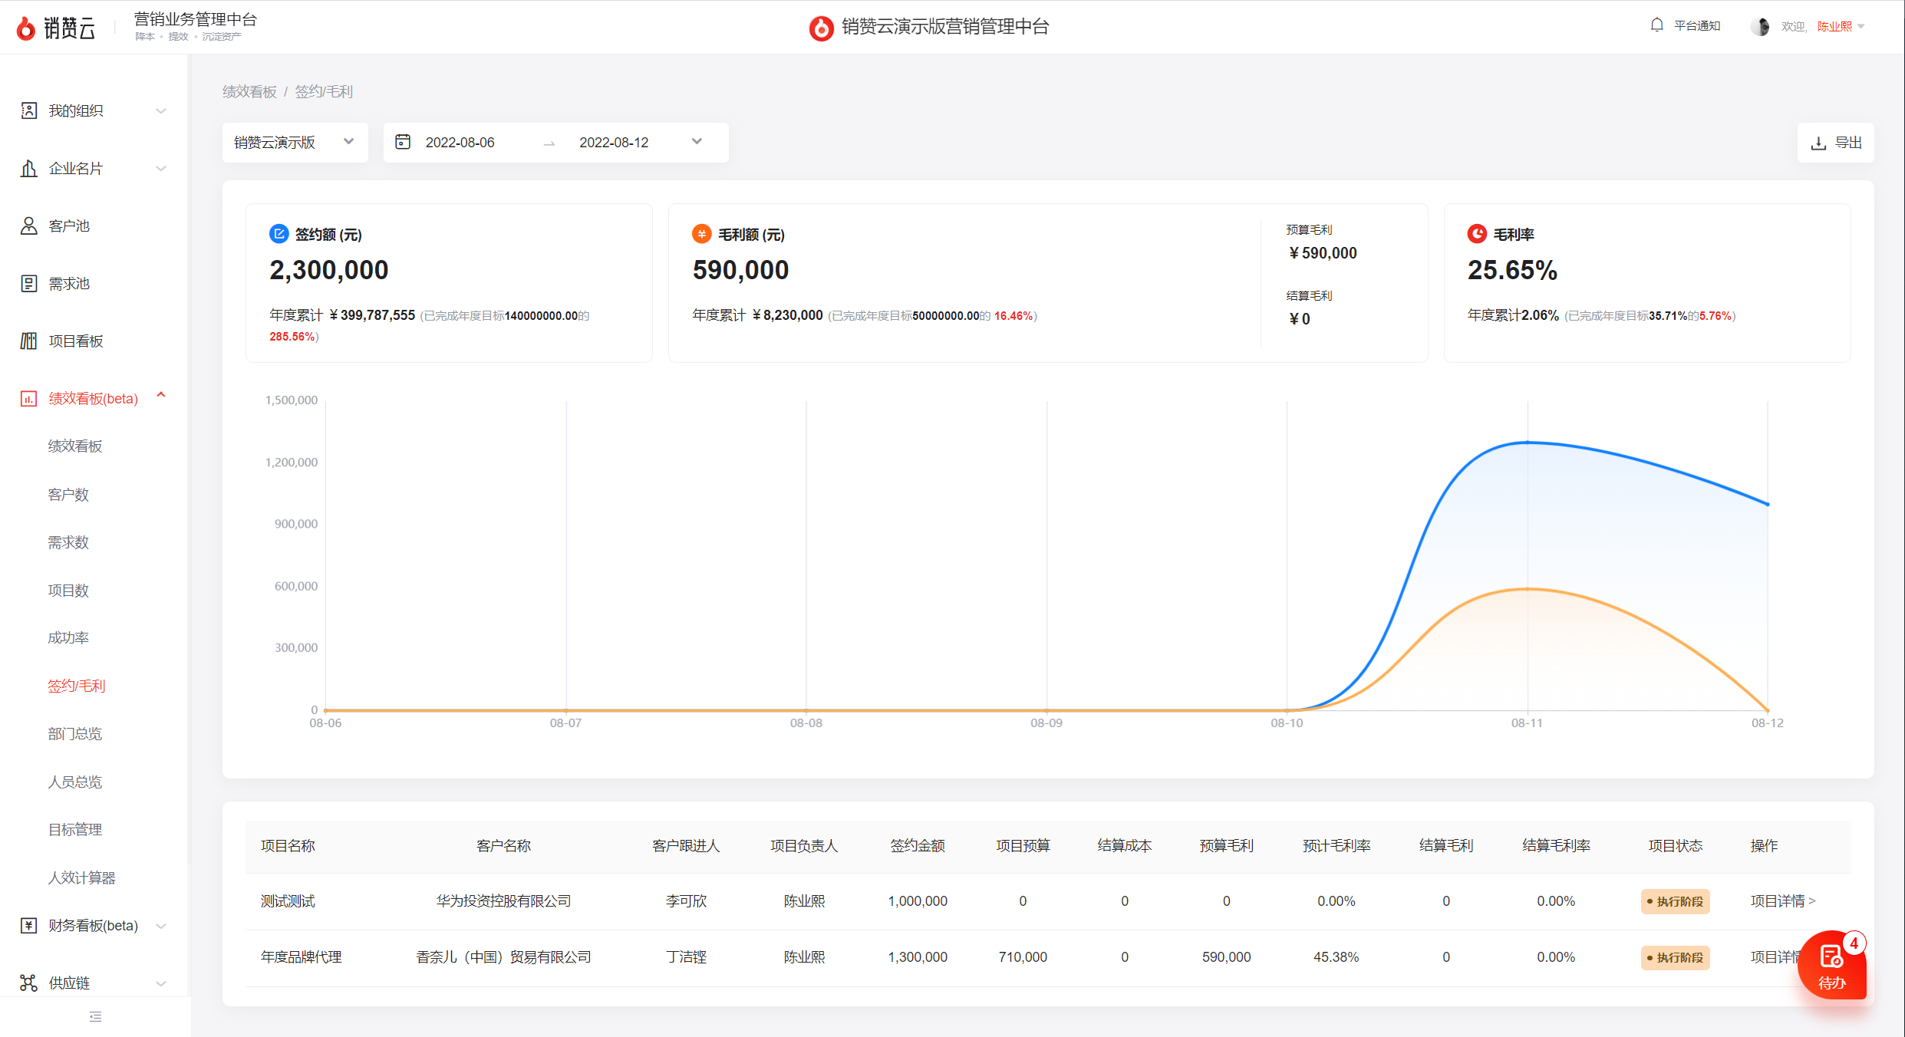
Task: Select the 人员总览 submenu item
Action: coord(75,782)
